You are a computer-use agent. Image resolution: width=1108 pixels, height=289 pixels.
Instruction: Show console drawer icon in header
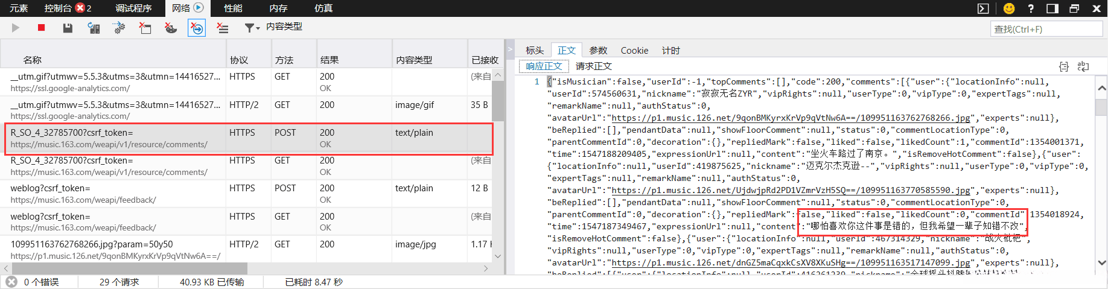click(983, 8)
